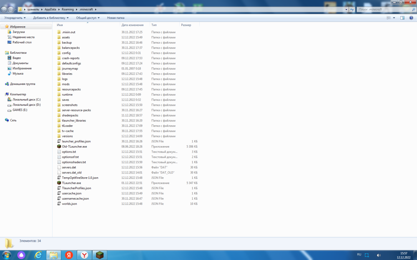Select Локальный диск (D:)
Image resolution: width=417 pixels, height=260 pixels.
point(27,104)
